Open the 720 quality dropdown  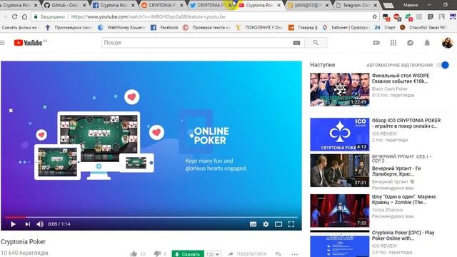[213, 254]
